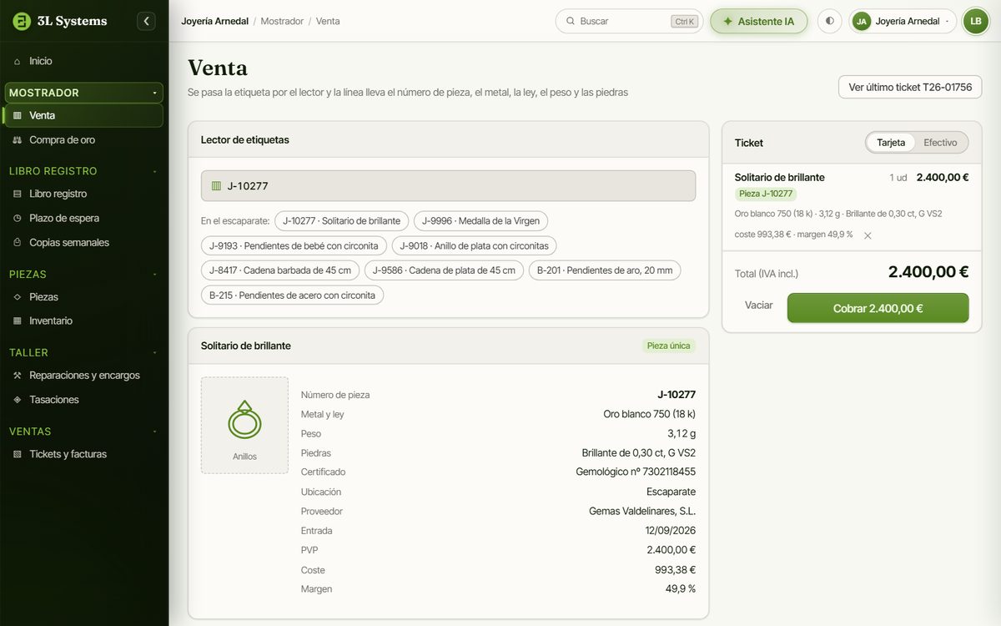The image size is (1001, 626).
Task: Open the Joyería Arnedal account dropdown
Action: [903, 21]
